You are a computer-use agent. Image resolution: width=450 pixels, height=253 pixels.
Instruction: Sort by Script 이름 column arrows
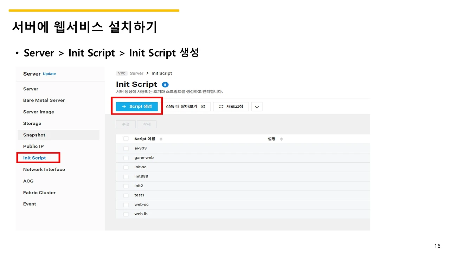click(x=161, y=139)
